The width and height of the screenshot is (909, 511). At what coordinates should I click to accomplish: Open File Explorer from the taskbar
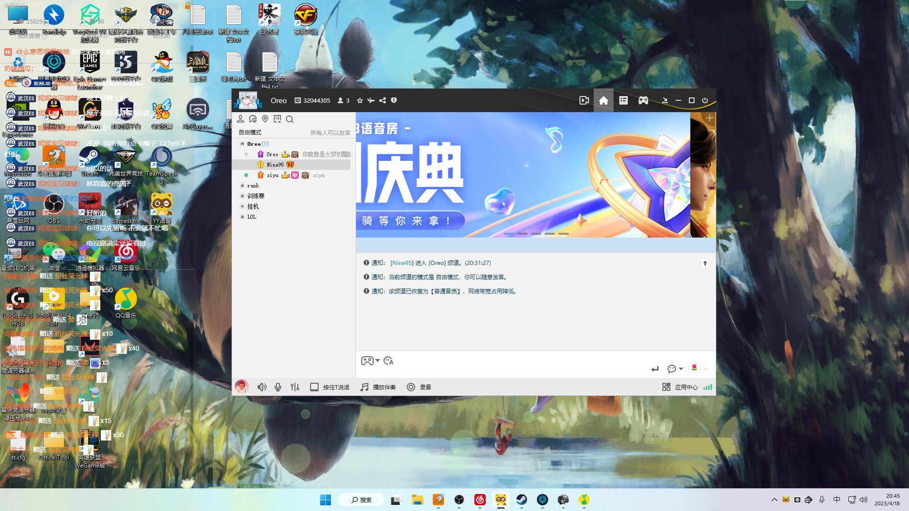click(x=417, y=500)
